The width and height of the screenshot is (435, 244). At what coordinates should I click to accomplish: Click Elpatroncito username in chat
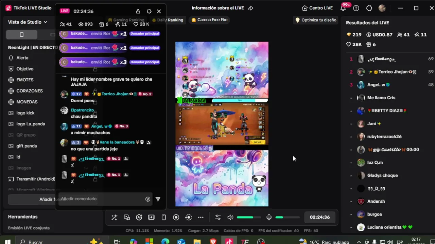[x=82, y=110]
